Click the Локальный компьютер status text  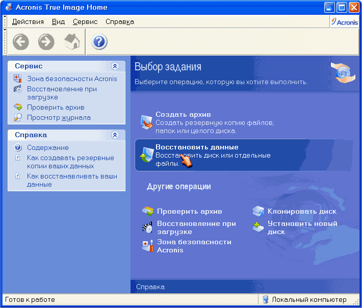(x=309, y=299)
